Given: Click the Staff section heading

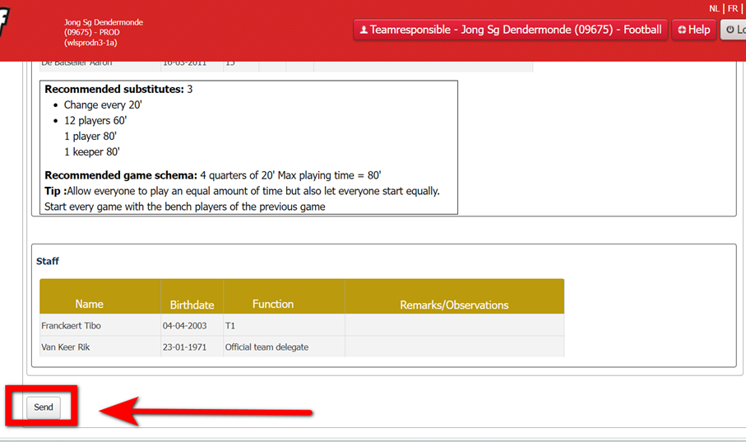Looking at the screenshot, I should (48, 262).
